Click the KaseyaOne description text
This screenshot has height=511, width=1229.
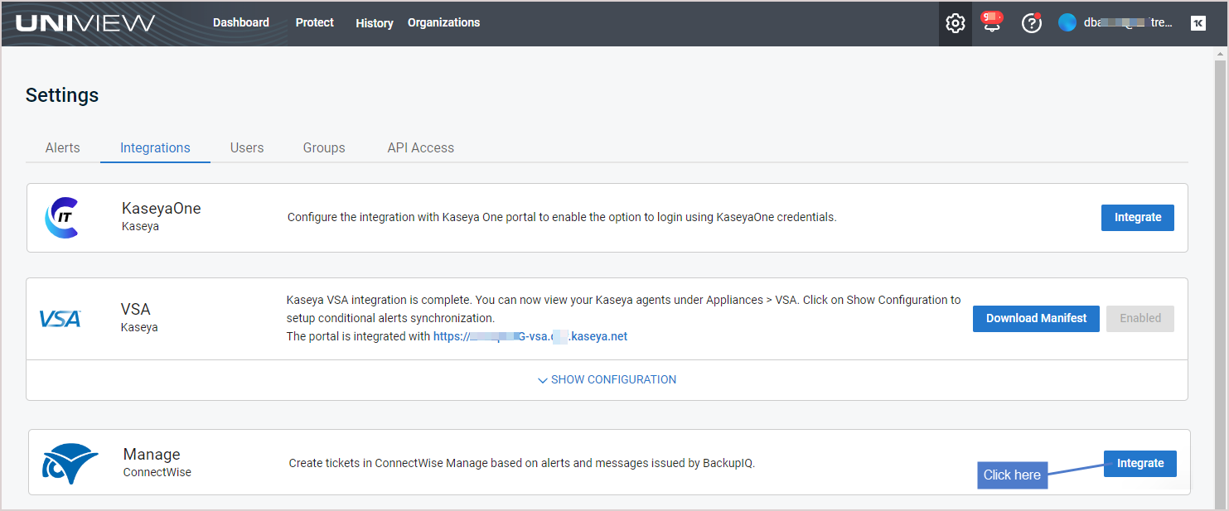[x=562, y=217]
